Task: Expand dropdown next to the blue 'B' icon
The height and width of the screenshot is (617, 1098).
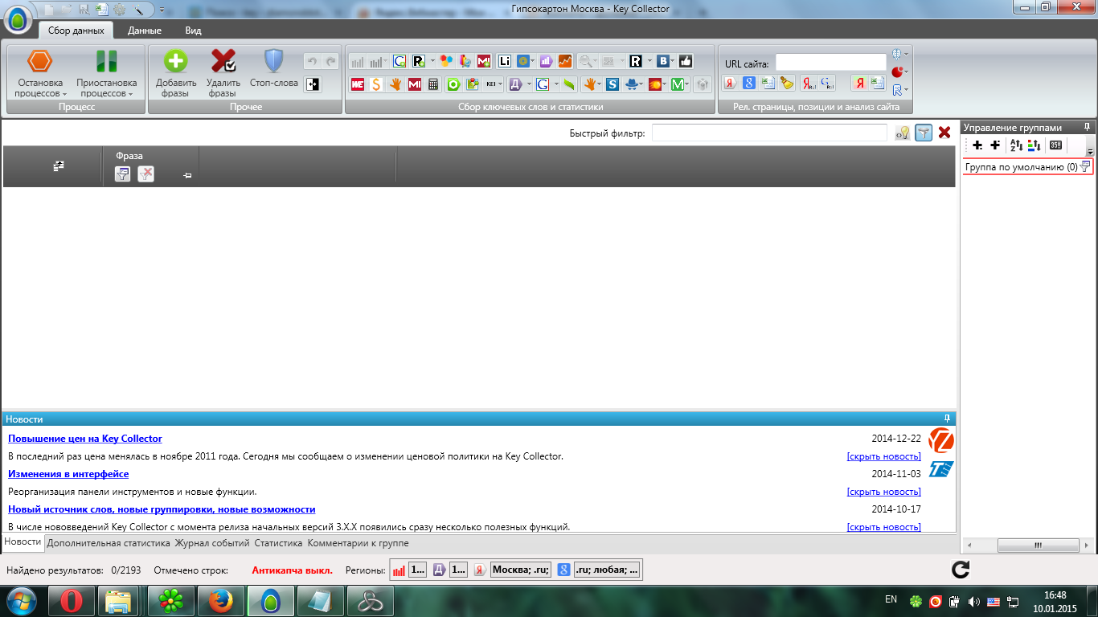Action: pos(674,61)
